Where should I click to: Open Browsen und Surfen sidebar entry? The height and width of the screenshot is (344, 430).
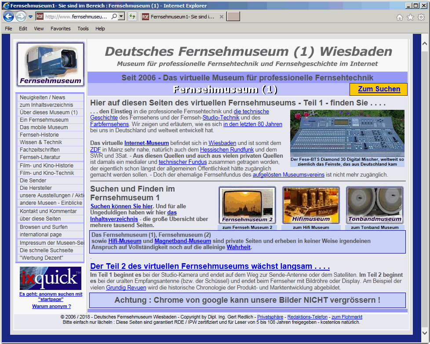coord(51,227)
